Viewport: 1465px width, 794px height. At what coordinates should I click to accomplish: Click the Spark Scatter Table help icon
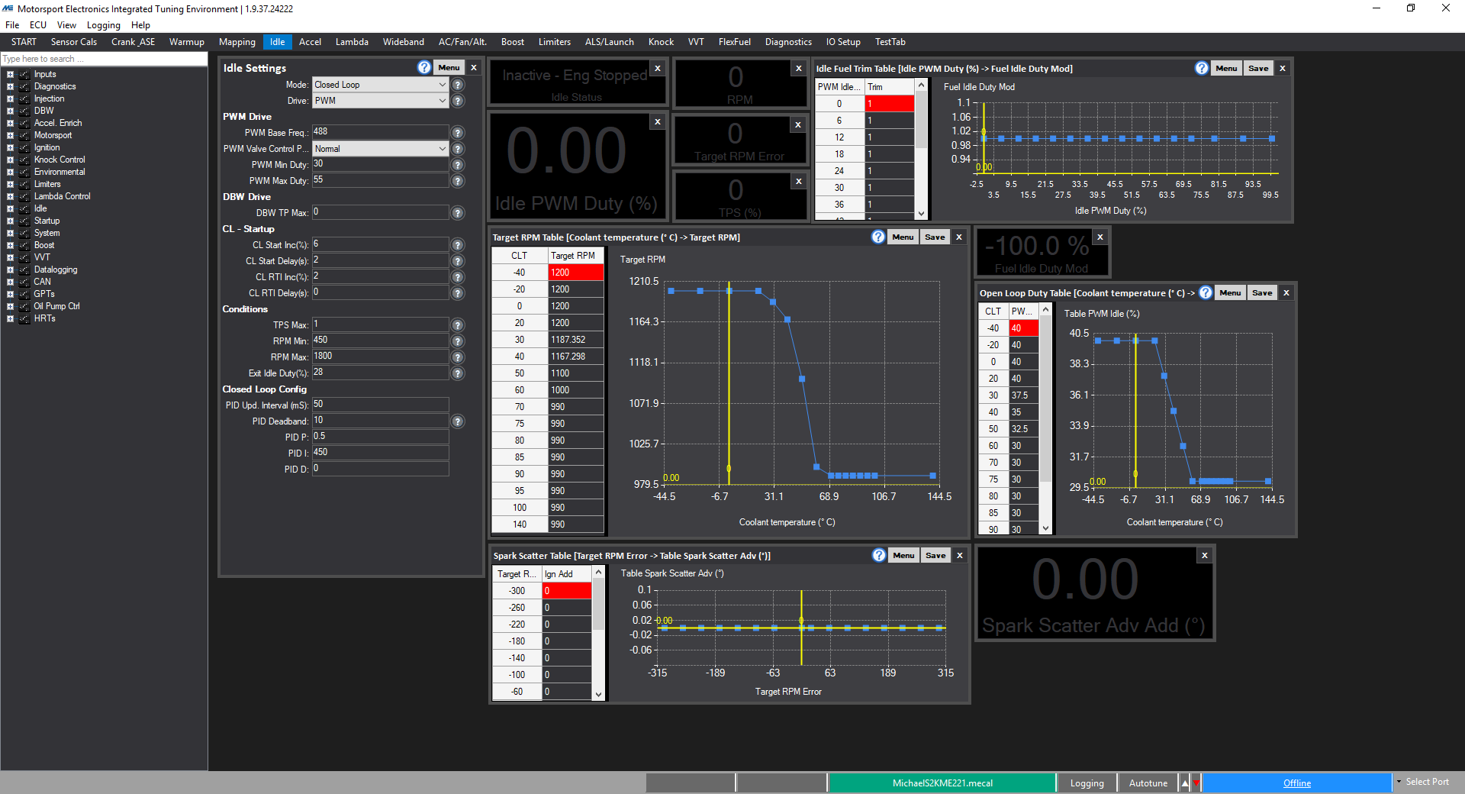coord(879,555)
